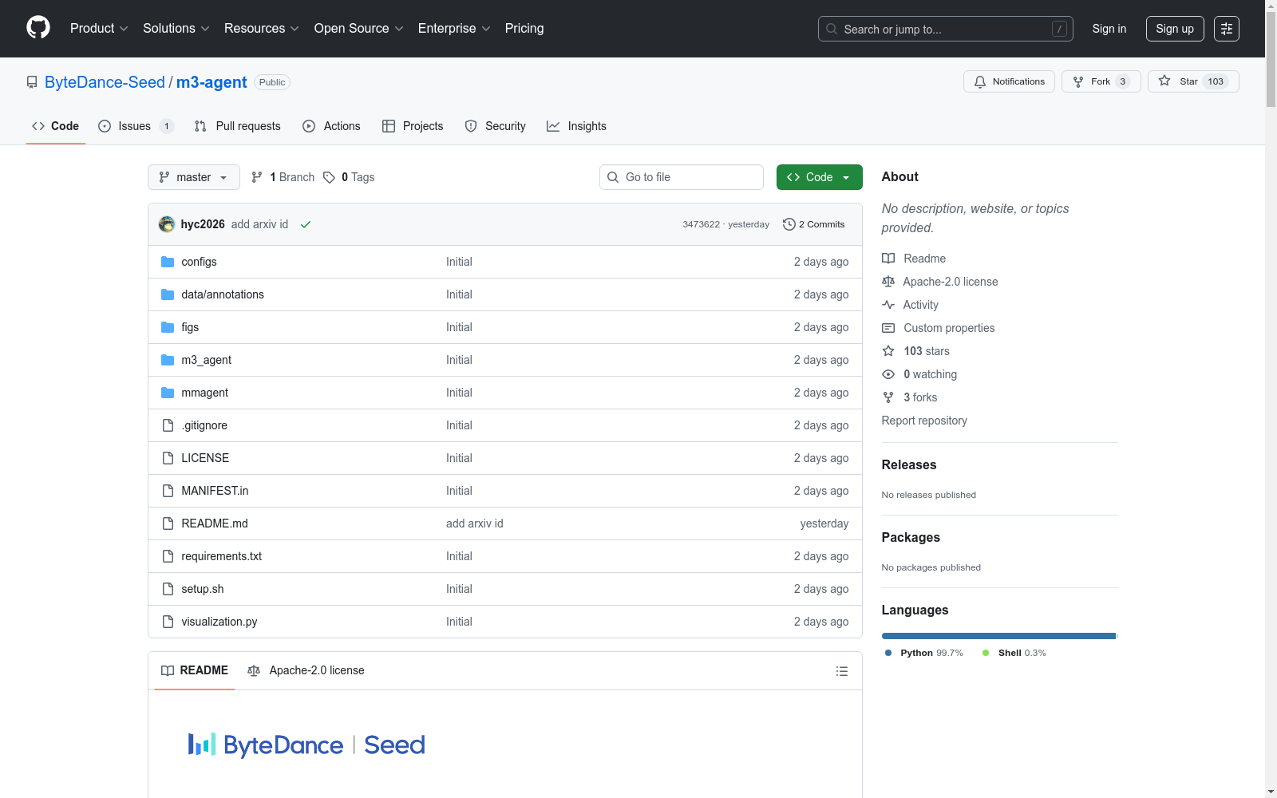The width and height of the screenshot is (1277, 798).
Task: Open the MANIFEST.in file
Action: point(215,491)
